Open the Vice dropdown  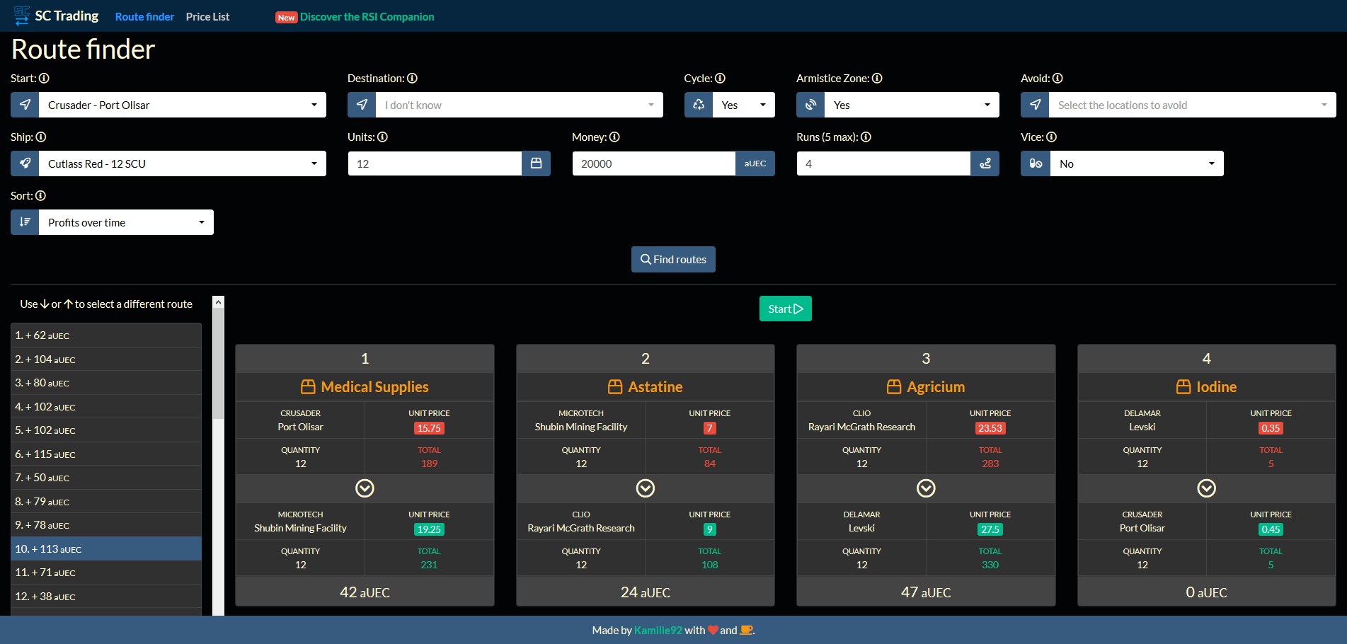(1137, 163)
